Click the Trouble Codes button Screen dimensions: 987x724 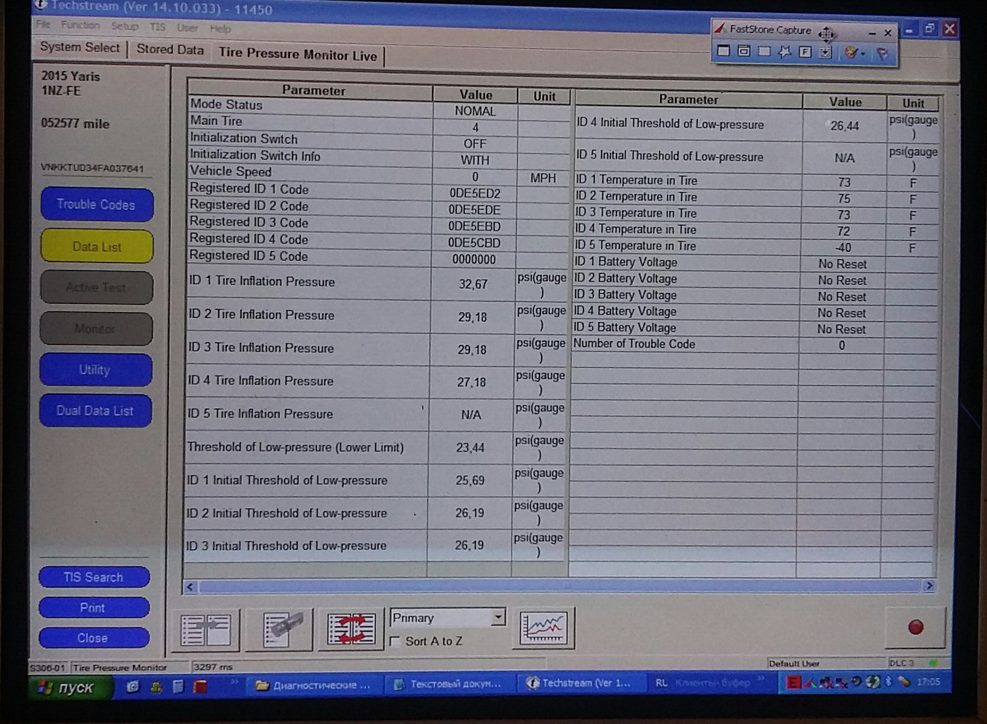(97, 205)
